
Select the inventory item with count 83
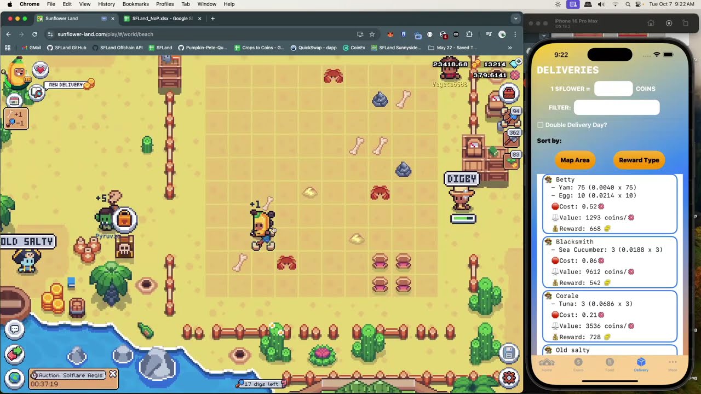[x=512, y=161]
